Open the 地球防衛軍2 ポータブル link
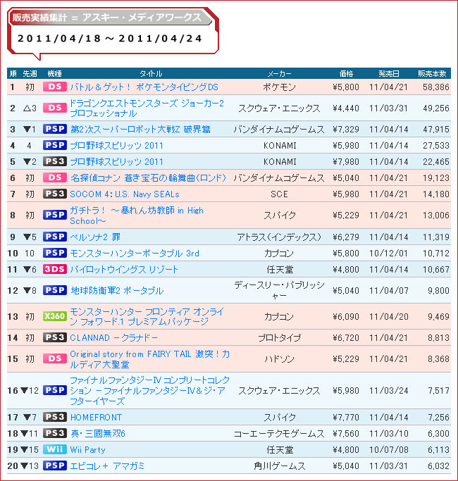 [117, 291]
